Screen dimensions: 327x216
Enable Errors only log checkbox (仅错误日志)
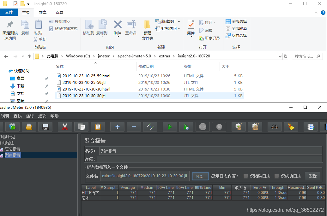click(x=246, y=176)
